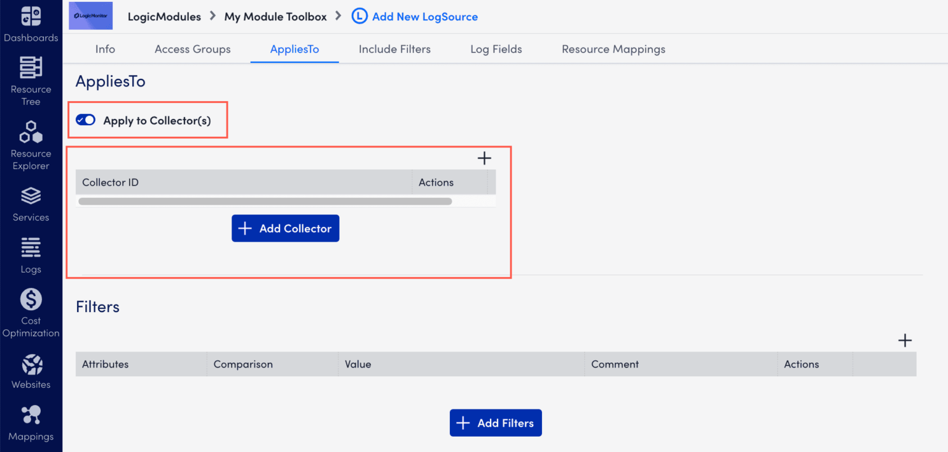This screenshot has width=948, height=452.
Task: Open the Dashboards section
Action: pyautogui.click(x=31, y=22)
